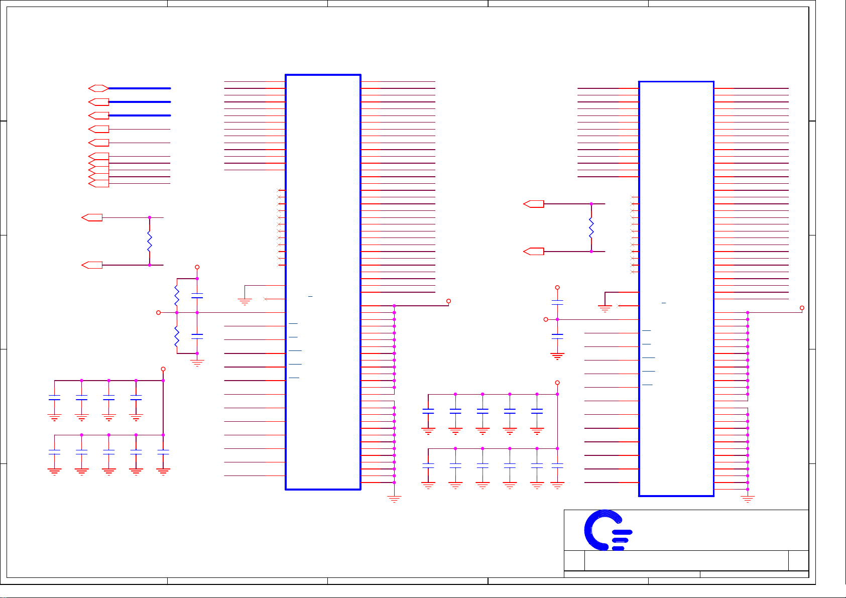The image size is (846, 598).
Task: Select the left large blue IC body
Action: click(323, 282)
